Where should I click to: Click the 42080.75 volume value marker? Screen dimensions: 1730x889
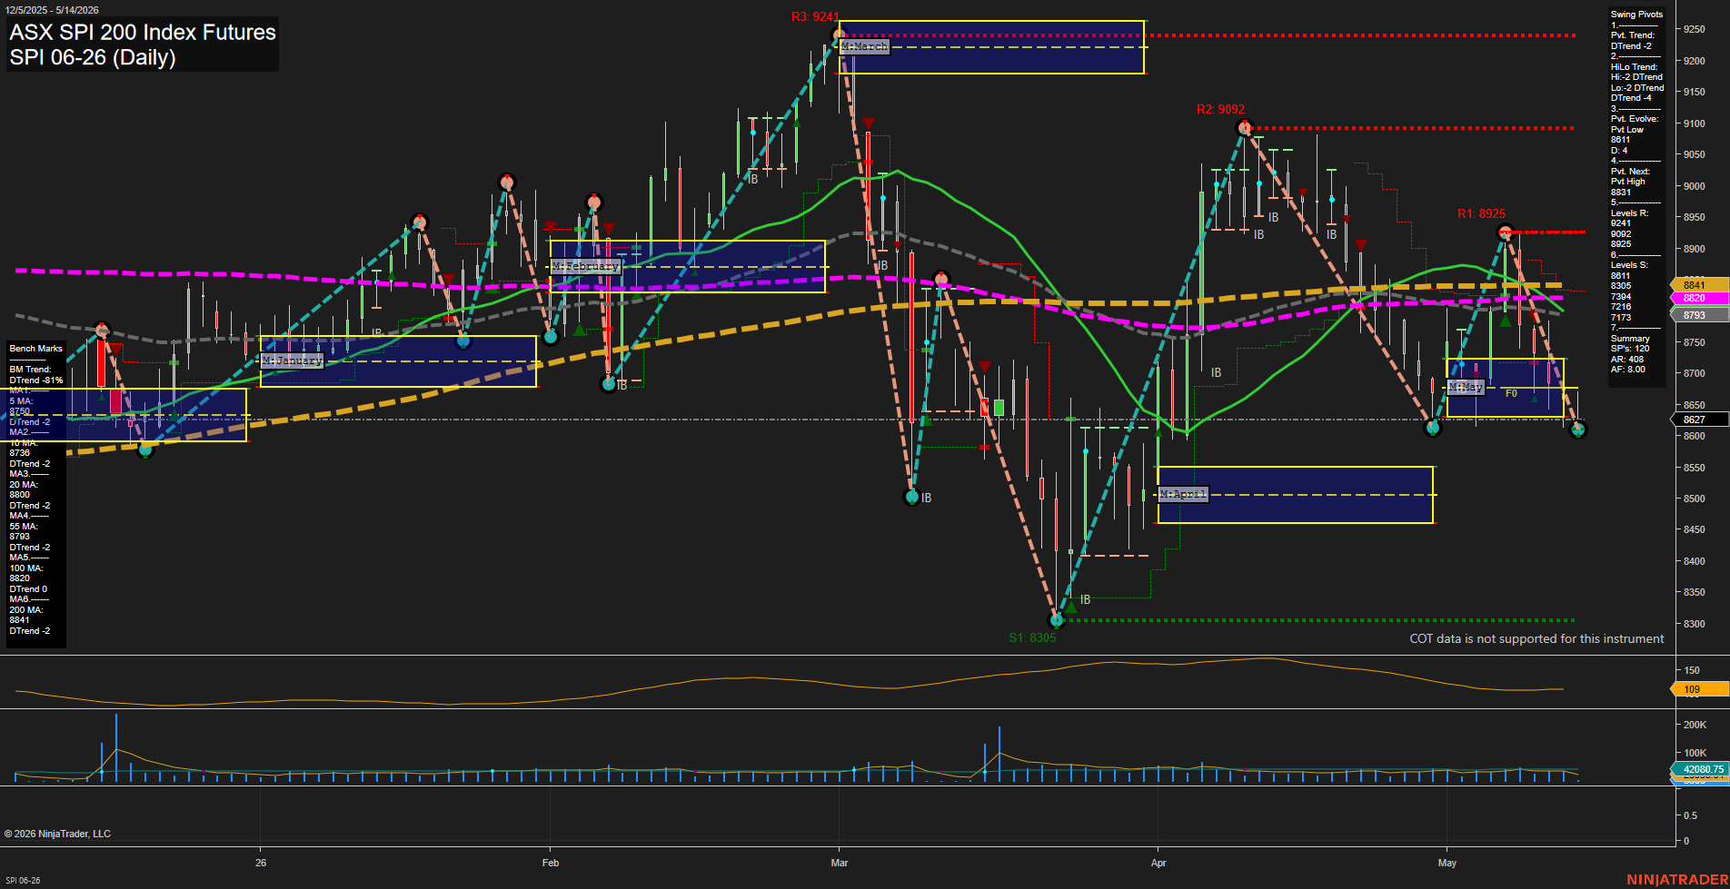1701,769
